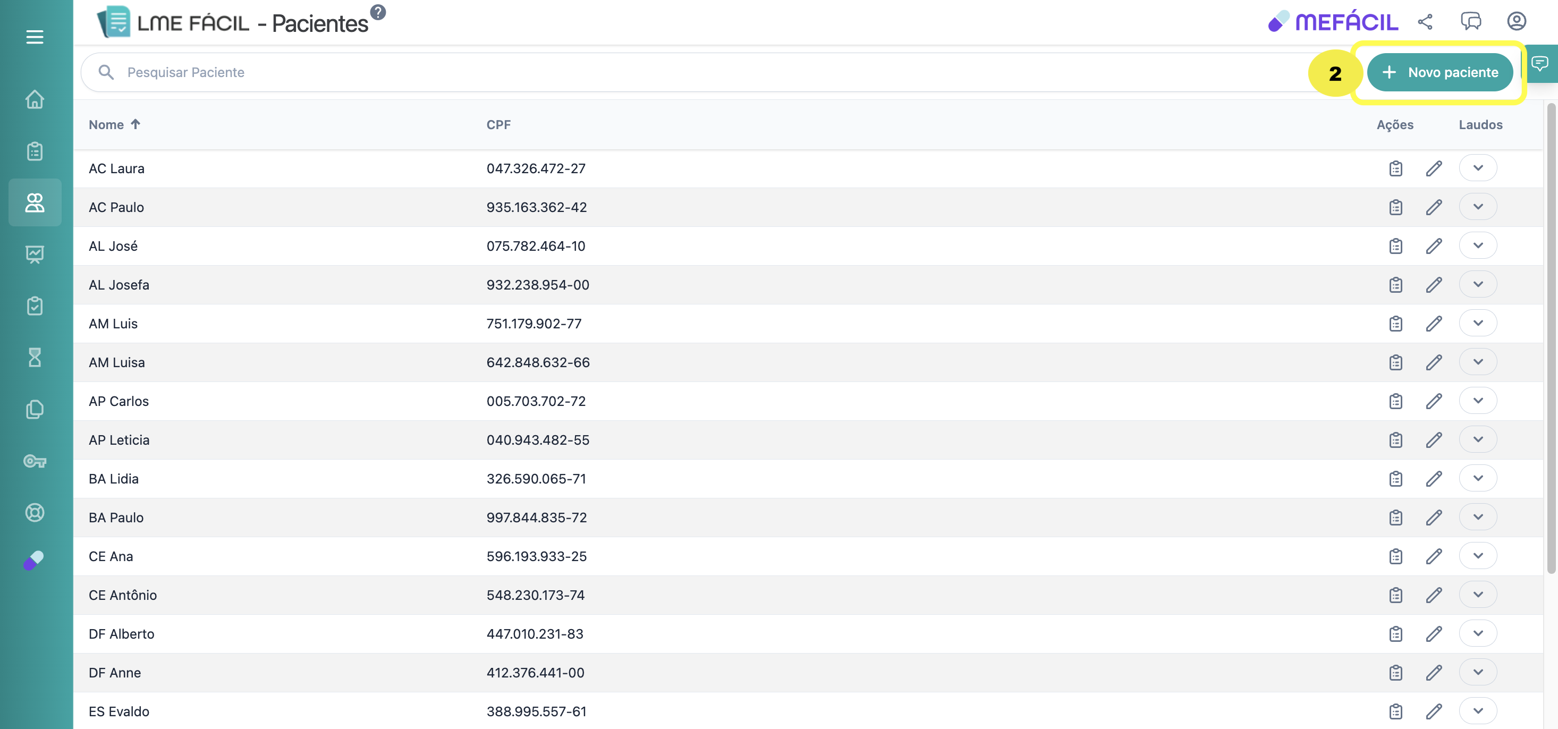The image size is (1558, 729).
Task: Open the hamburger menu in sidebar
Action: click(35, 37)
